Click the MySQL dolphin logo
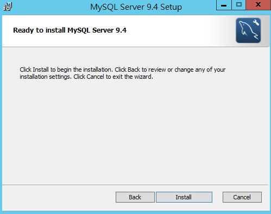The height and width of the screenshot is (214, 271). 248,30
